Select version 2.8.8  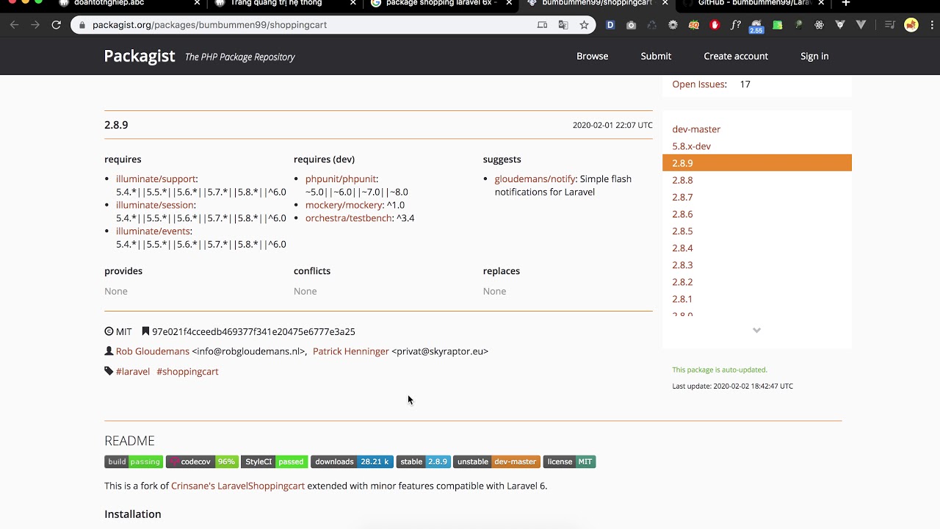682,180
